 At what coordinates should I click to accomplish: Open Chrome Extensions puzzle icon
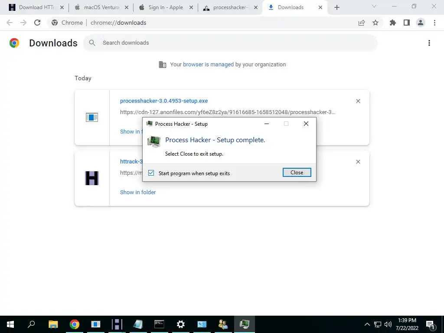point(393,23)
